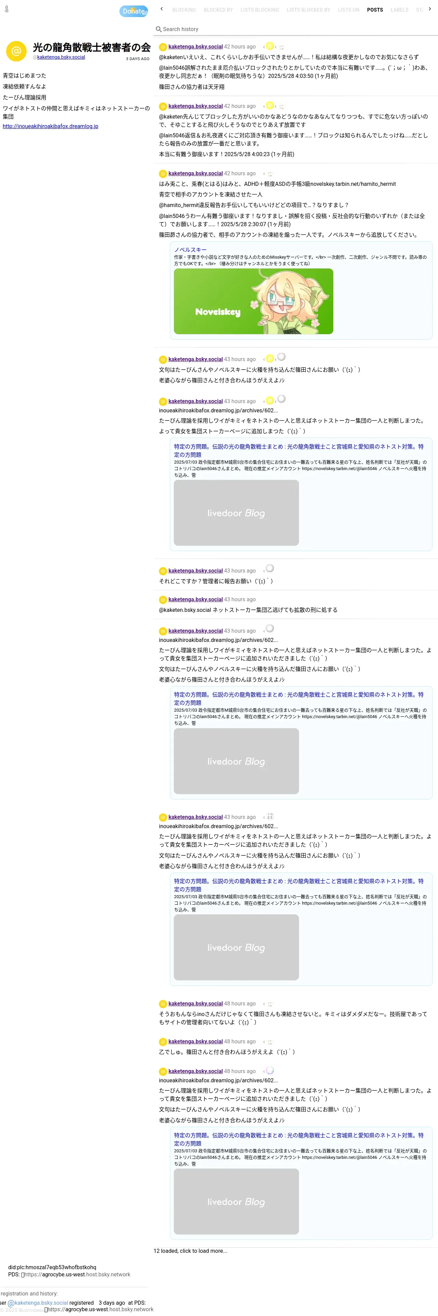Click author avatar of the 'よって貴女を…追加しまつた' post
Viewport: 438px width, 1316px height.
coord(163,402)
